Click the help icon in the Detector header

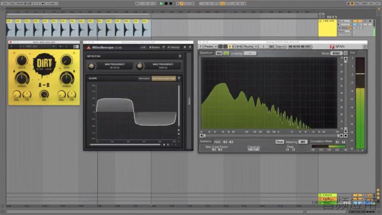click(180, 56)
